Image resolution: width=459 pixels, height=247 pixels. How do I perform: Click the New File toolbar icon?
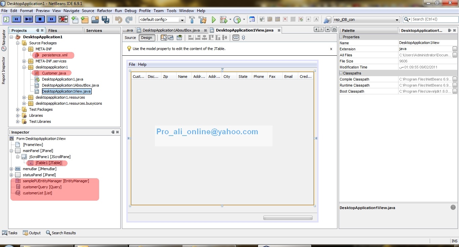pos(75,19)
